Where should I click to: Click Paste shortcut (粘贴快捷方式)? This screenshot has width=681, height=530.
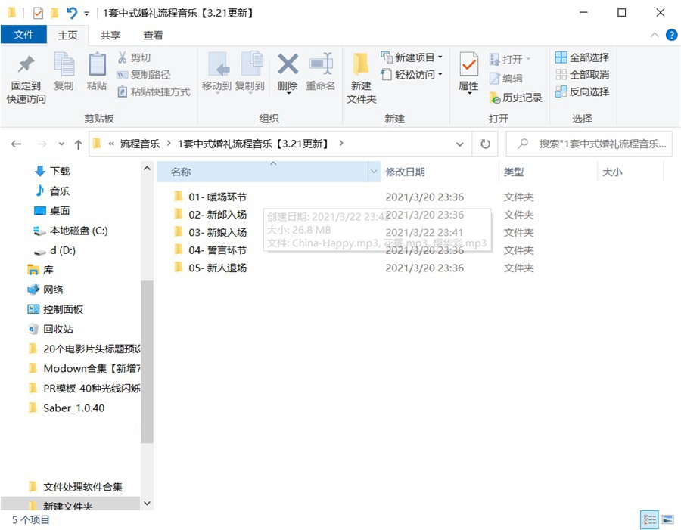tap(154, 91)
